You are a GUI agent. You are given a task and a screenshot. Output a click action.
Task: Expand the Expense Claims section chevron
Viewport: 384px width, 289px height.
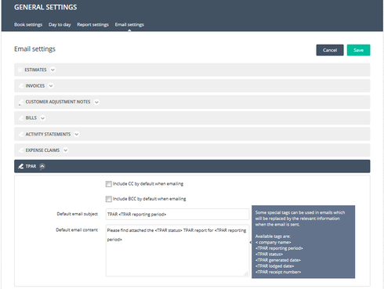(x=66, y=150)
